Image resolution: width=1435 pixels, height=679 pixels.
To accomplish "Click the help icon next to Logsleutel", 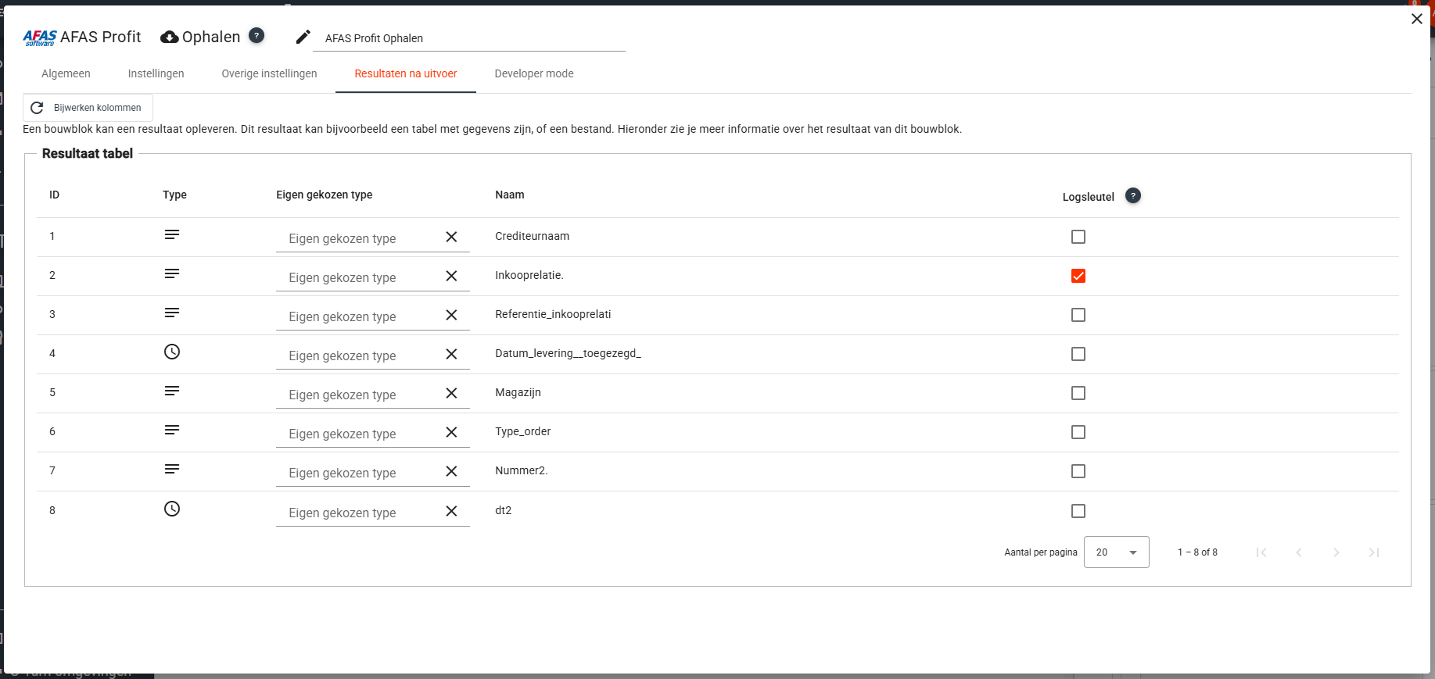I will tap(1132, 196).
